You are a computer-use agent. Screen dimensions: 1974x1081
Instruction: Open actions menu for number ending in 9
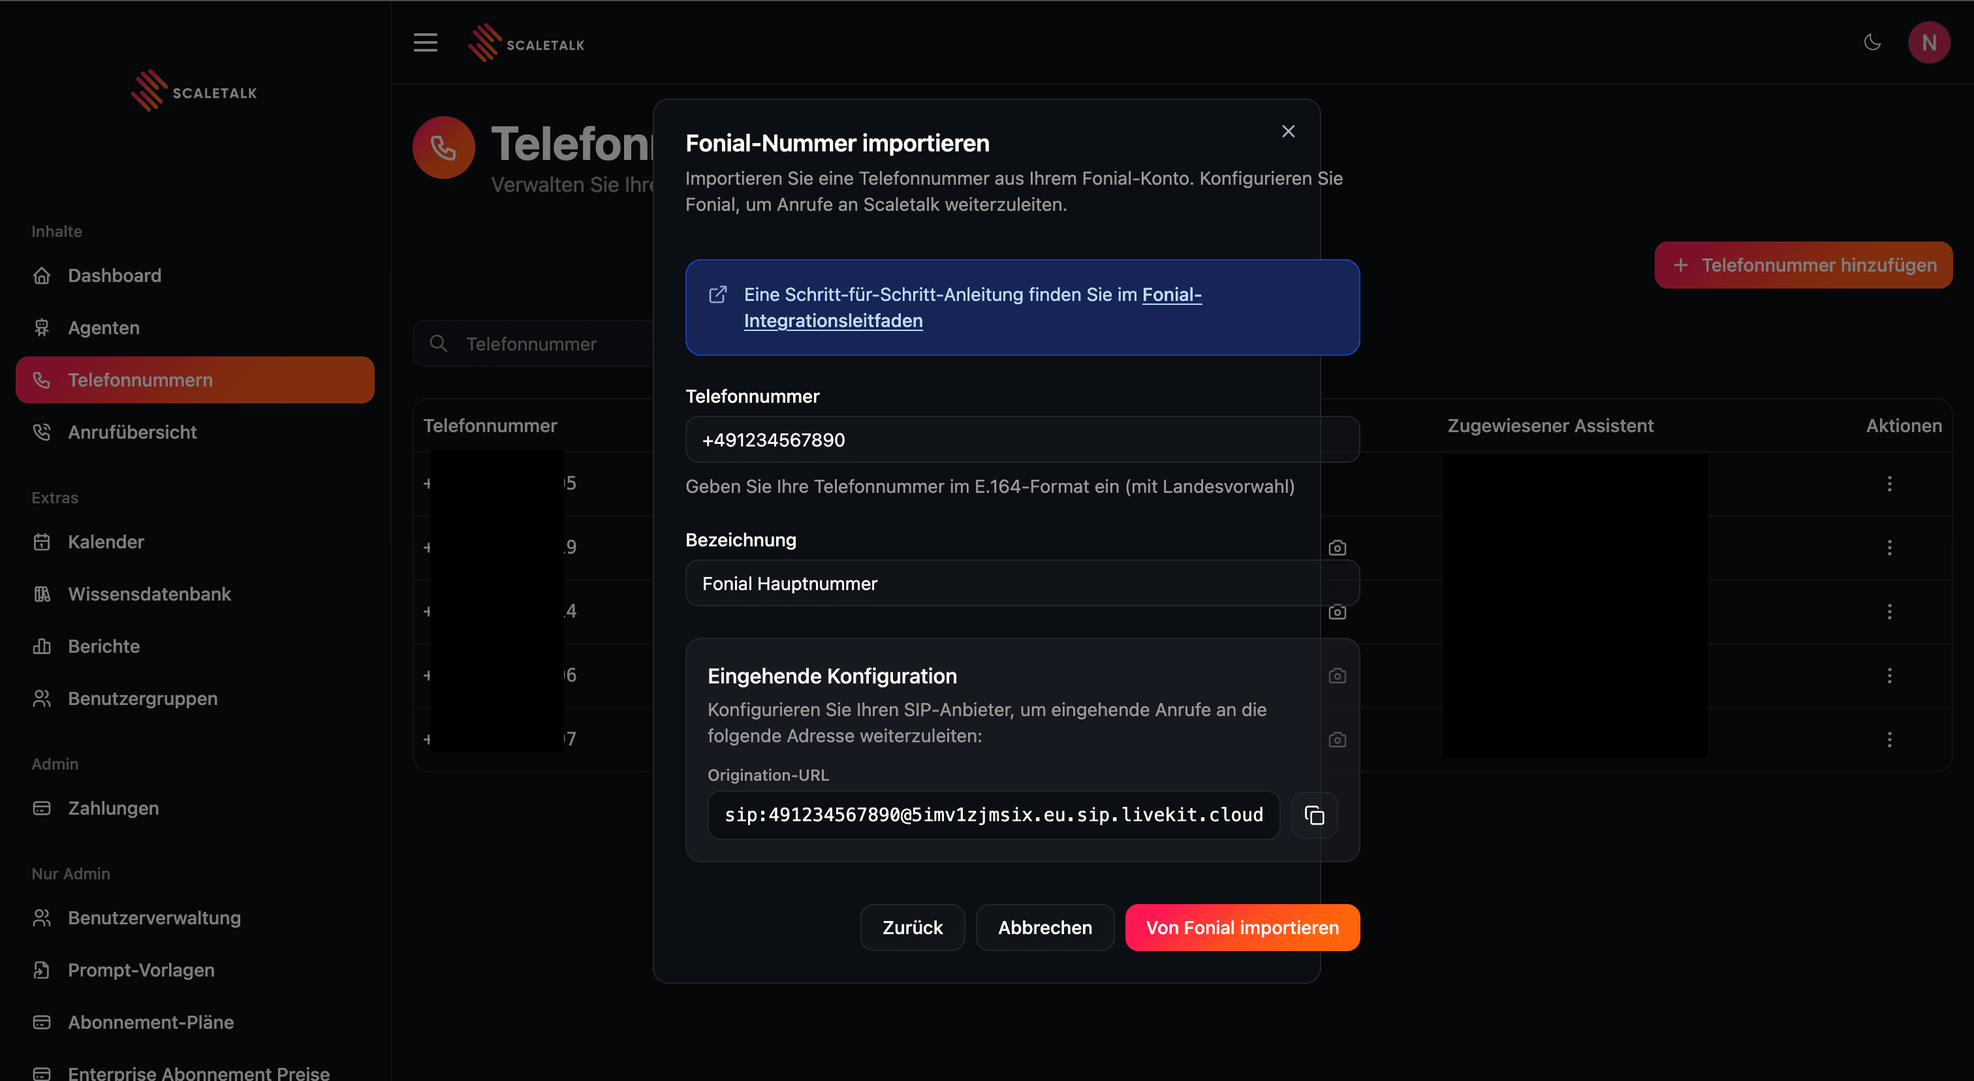[x=1890, y=548]
